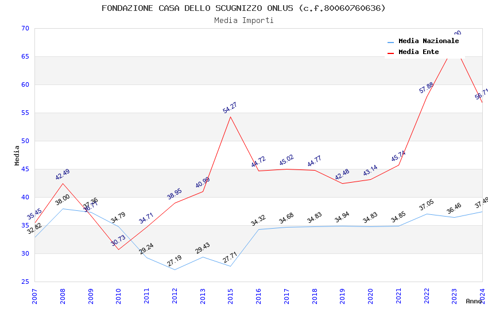
Task: Click the 34.68 national value label
Action: (286, 218)
